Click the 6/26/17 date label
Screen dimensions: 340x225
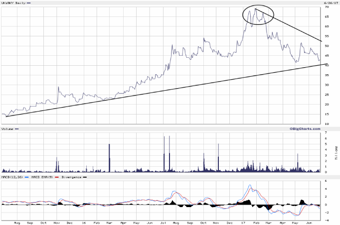pos(330,2)
